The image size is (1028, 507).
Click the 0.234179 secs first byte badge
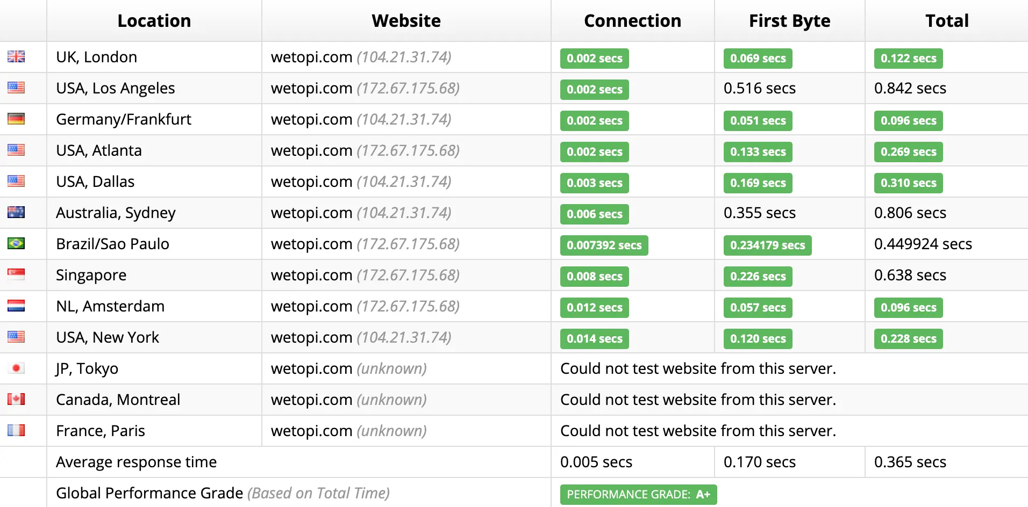point(768,245)
